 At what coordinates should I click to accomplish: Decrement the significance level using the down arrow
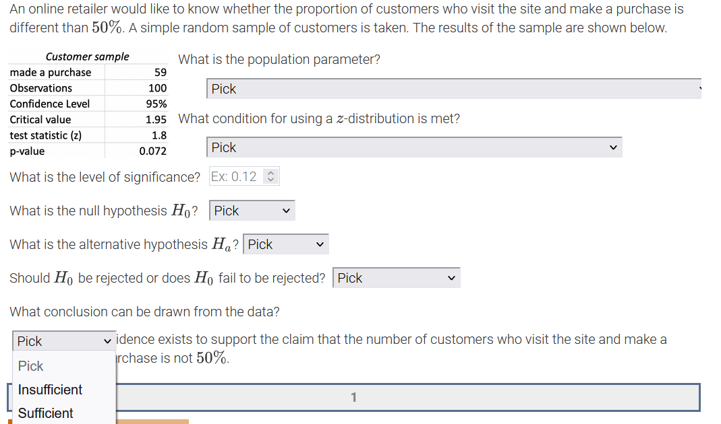click(270, 180)
